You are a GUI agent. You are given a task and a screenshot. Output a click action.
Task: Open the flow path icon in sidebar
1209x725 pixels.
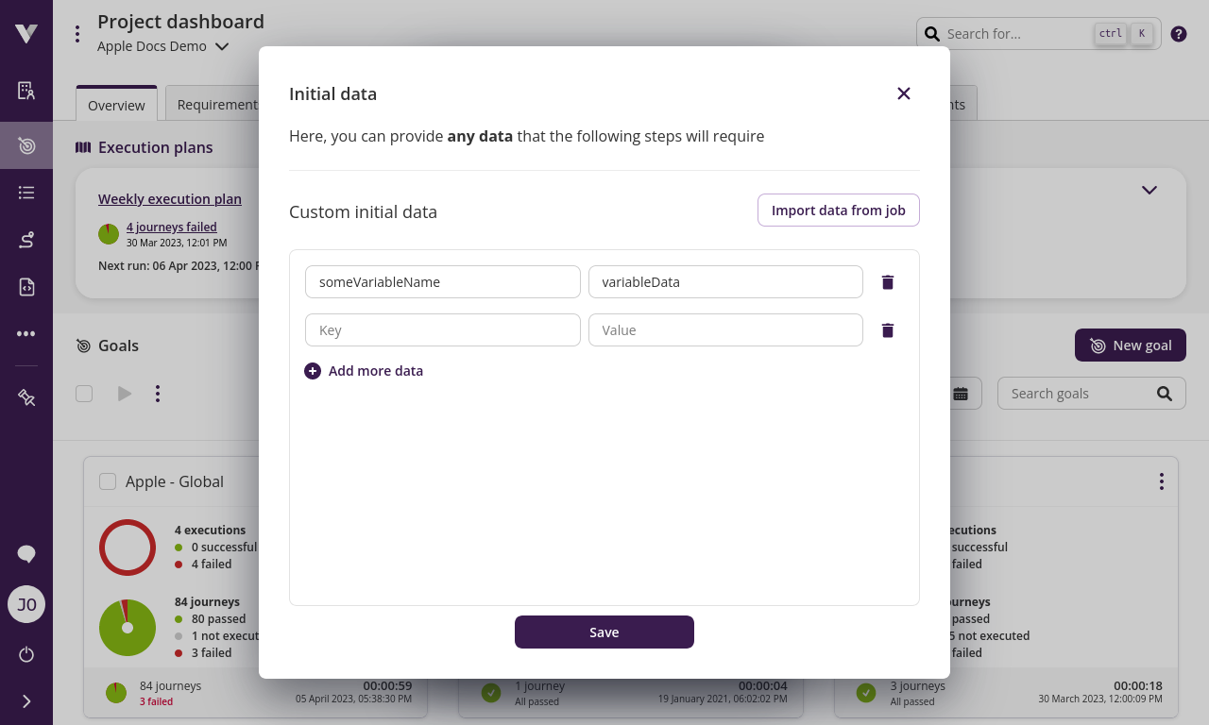tap(26, 240)
